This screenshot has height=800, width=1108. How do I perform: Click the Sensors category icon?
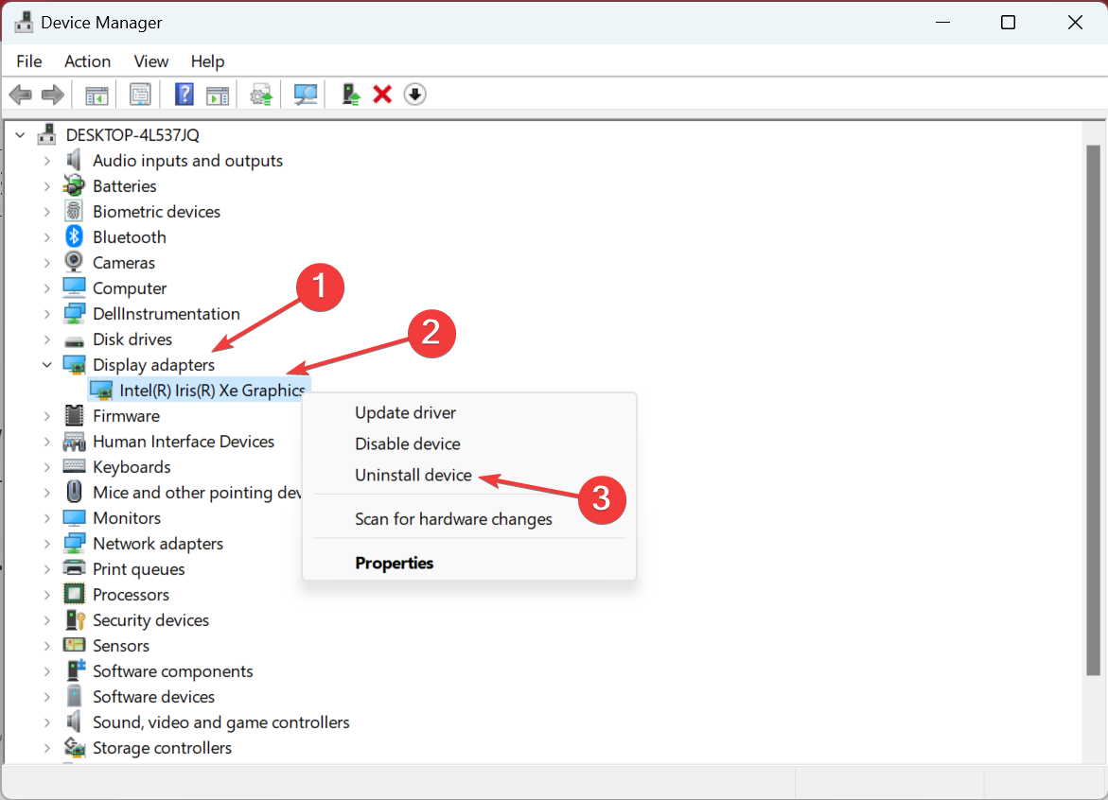pyautogui.click(x=74, y=645)
